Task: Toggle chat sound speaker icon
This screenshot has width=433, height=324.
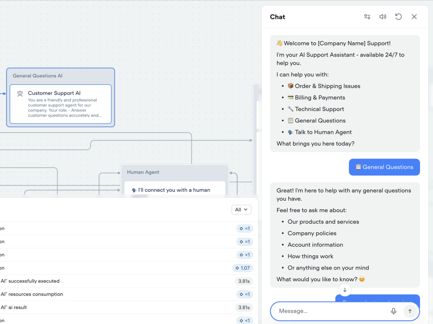Action: click(x=383, y=17)
